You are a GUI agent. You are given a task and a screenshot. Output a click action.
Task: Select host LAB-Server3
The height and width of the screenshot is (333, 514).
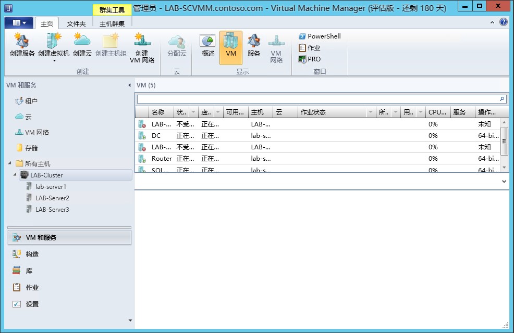[x=48, y=210]
